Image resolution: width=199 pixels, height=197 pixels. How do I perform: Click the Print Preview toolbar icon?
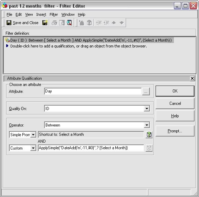62,23
